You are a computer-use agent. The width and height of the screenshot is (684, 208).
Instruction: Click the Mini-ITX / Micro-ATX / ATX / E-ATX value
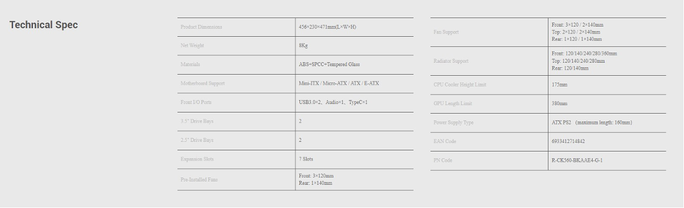tap(339, 84)
